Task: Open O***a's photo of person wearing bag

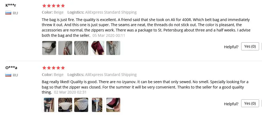Action: [x=49, y=105]
